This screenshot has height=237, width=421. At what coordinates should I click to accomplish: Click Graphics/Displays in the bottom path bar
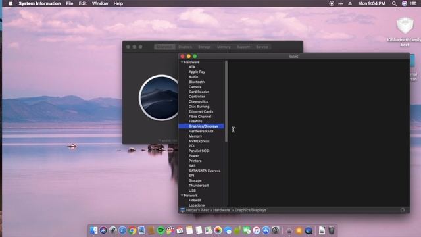click(251, 210)
